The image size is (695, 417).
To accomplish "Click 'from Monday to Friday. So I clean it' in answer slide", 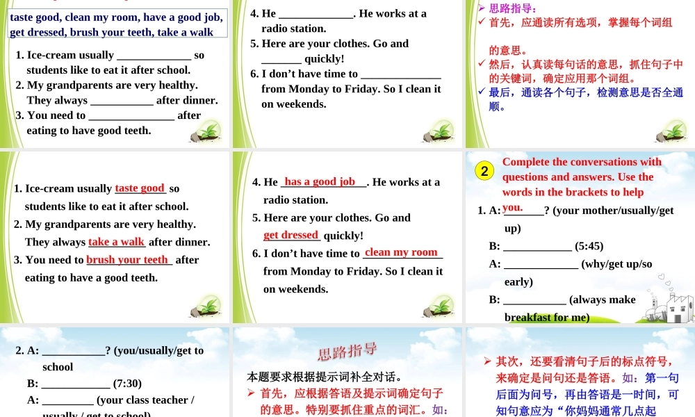I will (353, 271).
